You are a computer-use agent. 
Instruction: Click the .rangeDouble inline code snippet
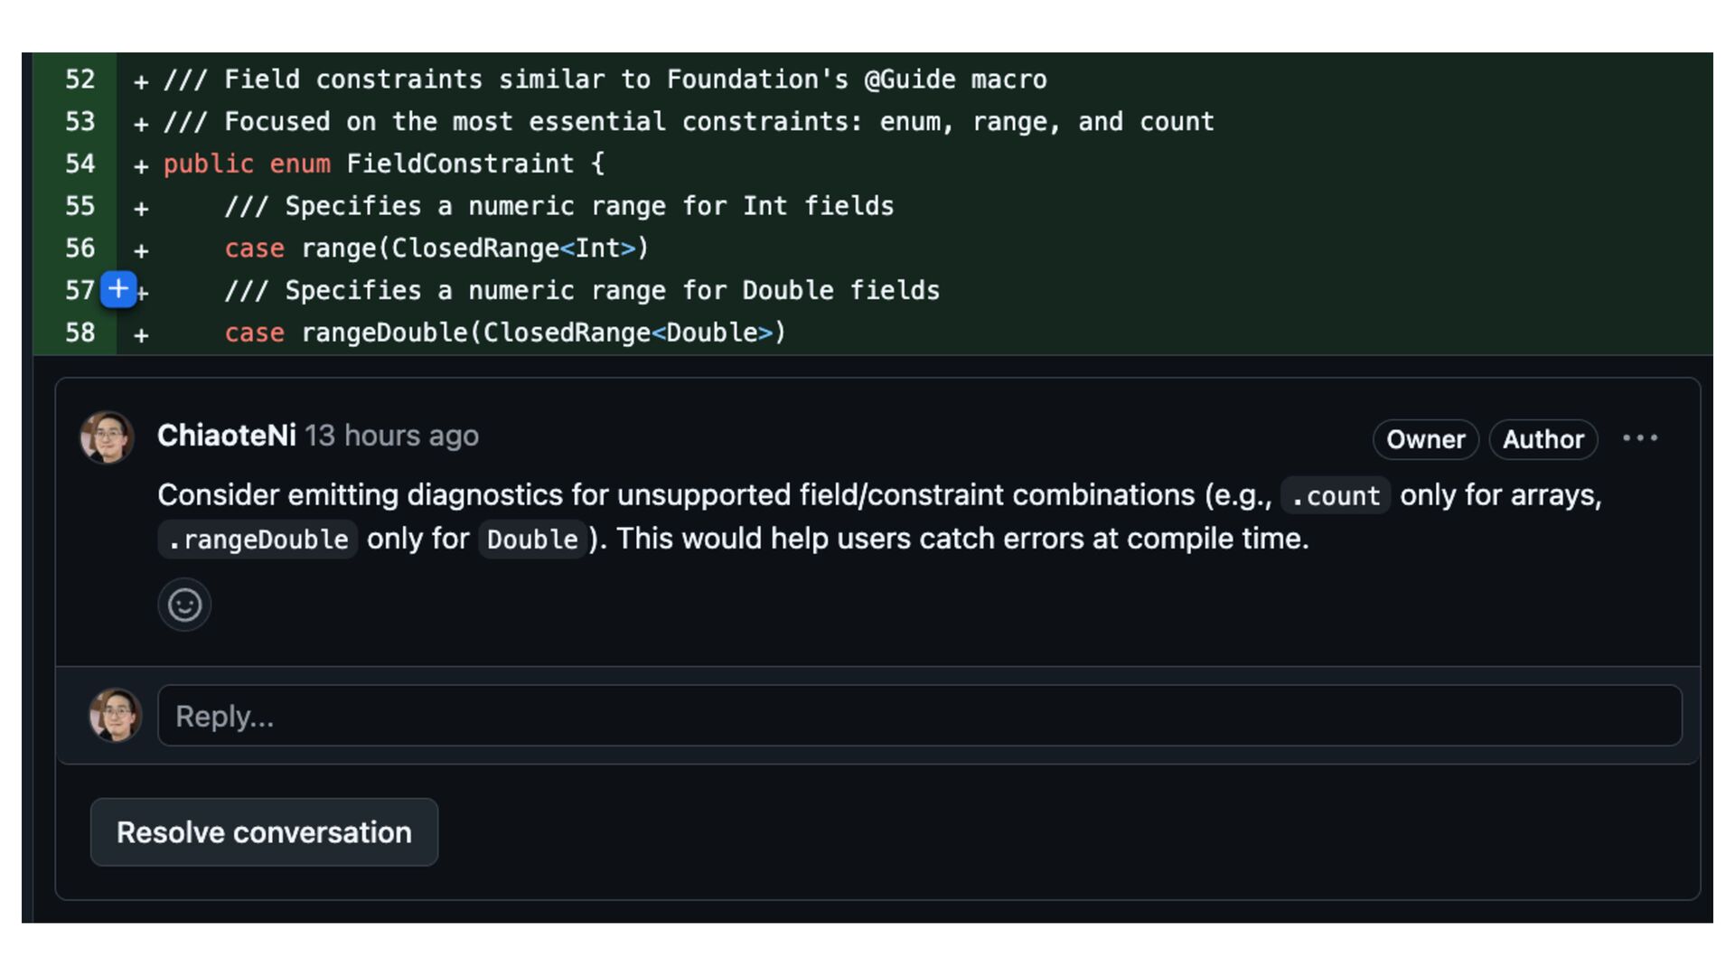pos(258,540)
